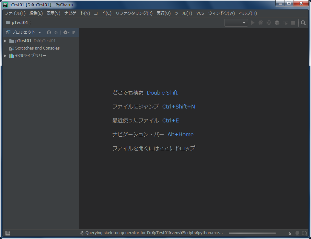Open the ナビゲート(N) menu
This screenshot has height=239, width=311.
[77, 13]
